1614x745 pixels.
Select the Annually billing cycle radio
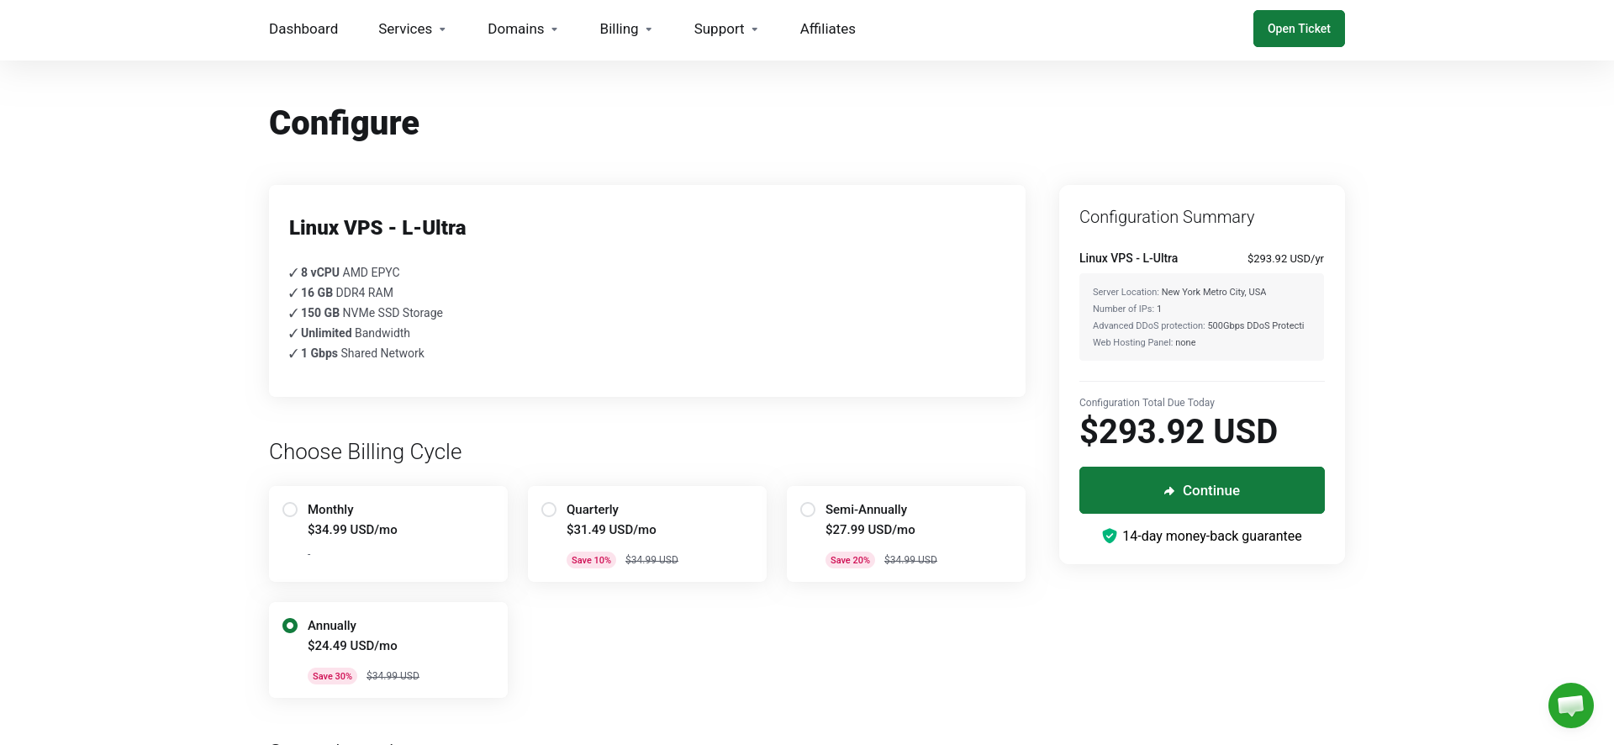pos(290,626)
